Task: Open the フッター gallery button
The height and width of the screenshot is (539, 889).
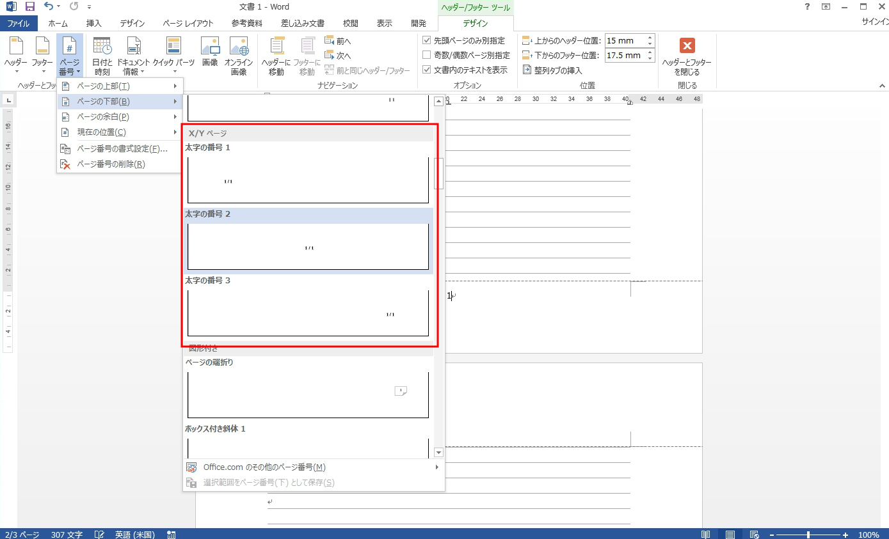Action: (x=42, y=54)
